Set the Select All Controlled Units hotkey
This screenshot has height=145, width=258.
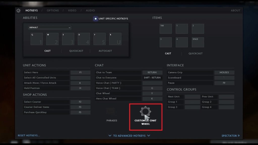pyautogui.click(x=80, y=78)
